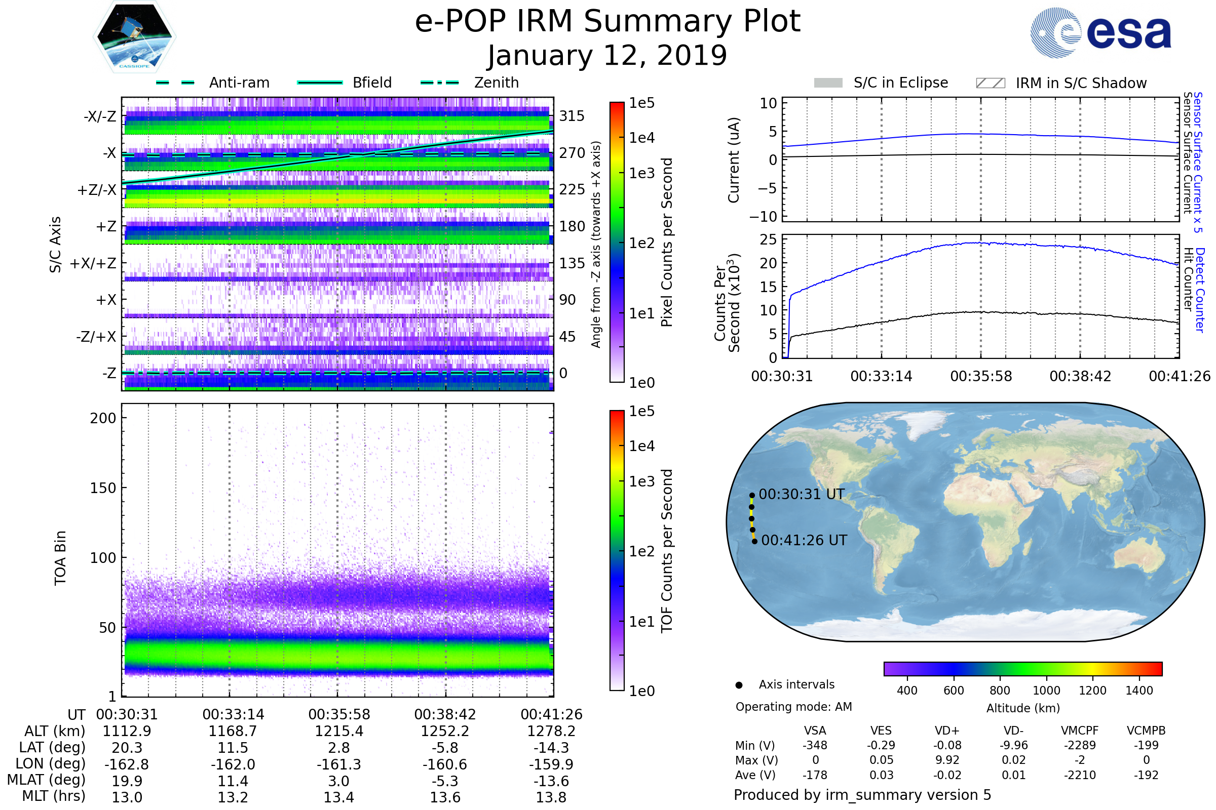Click the Zenith dash-dot legend marker
This screenshot has height=810, width=1216.
pos(440,83)
